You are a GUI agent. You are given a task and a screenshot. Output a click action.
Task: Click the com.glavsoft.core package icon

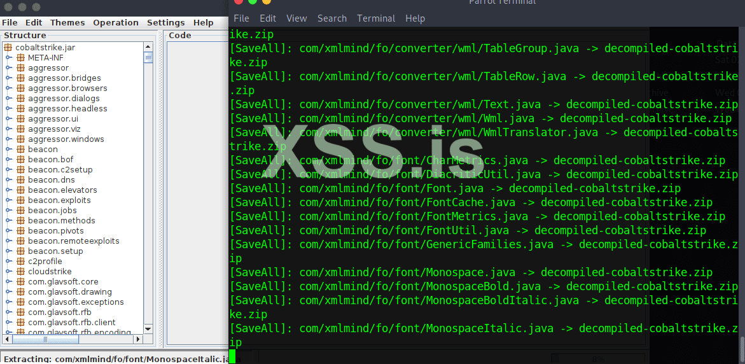[x=20, y=282]
